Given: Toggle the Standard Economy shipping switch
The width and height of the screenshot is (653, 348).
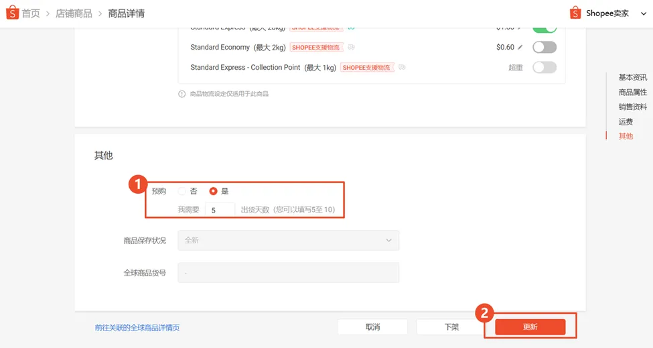Looking at the screenshot, I should click(545, 47).
